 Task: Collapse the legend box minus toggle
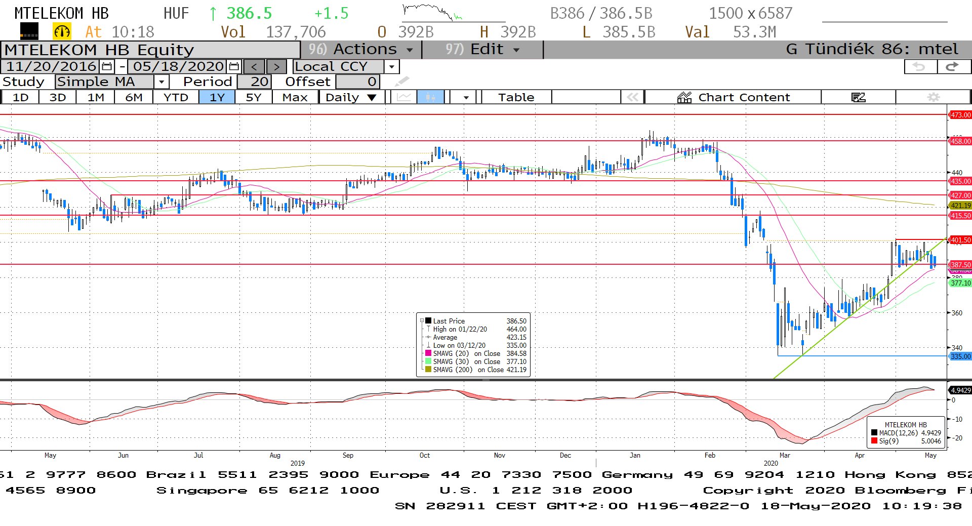coord(422,320)
